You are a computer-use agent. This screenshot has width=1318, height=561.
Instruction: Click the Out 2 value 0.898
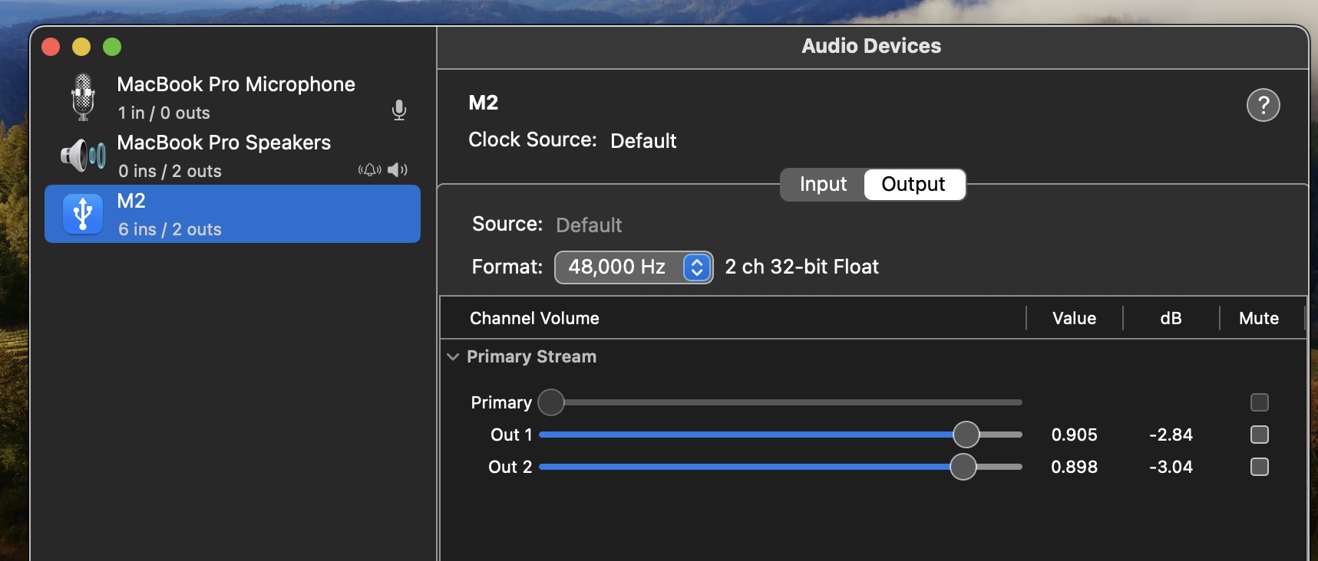pos(1074,467)
